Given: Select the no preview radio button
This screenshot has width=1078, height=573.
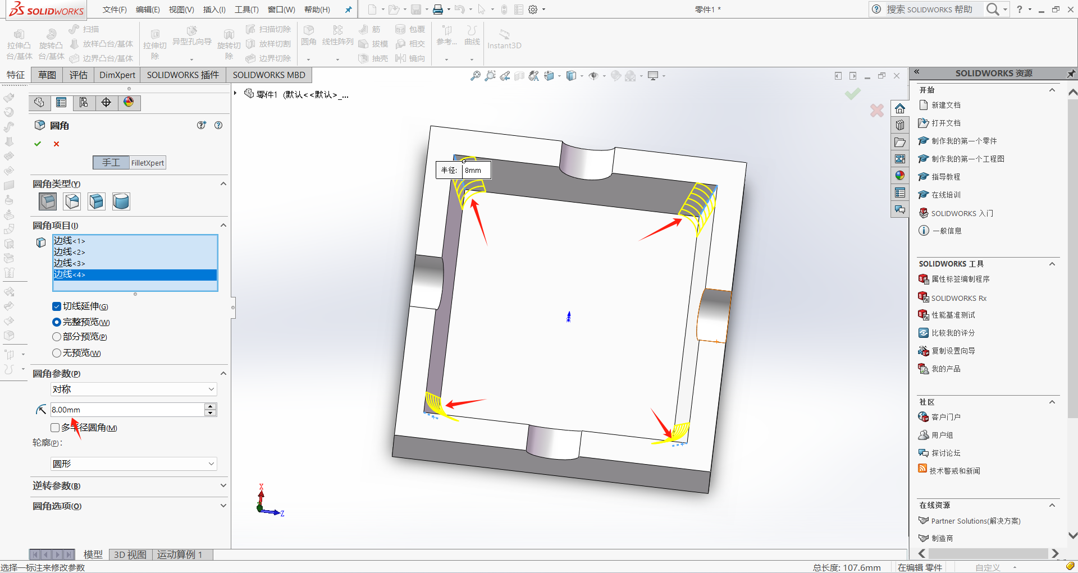Looking at the screenshot, I should pos(56,353).
